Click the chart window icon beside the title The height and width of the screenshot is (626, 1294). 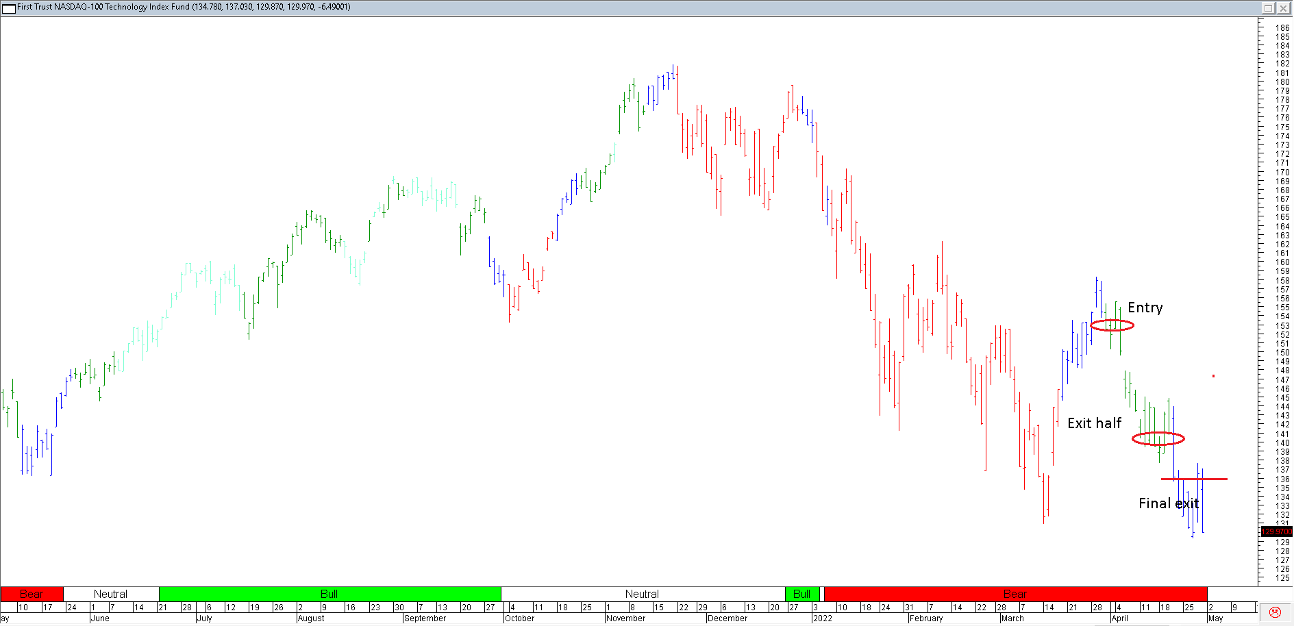pyautogui.click(x=8, y=8)
